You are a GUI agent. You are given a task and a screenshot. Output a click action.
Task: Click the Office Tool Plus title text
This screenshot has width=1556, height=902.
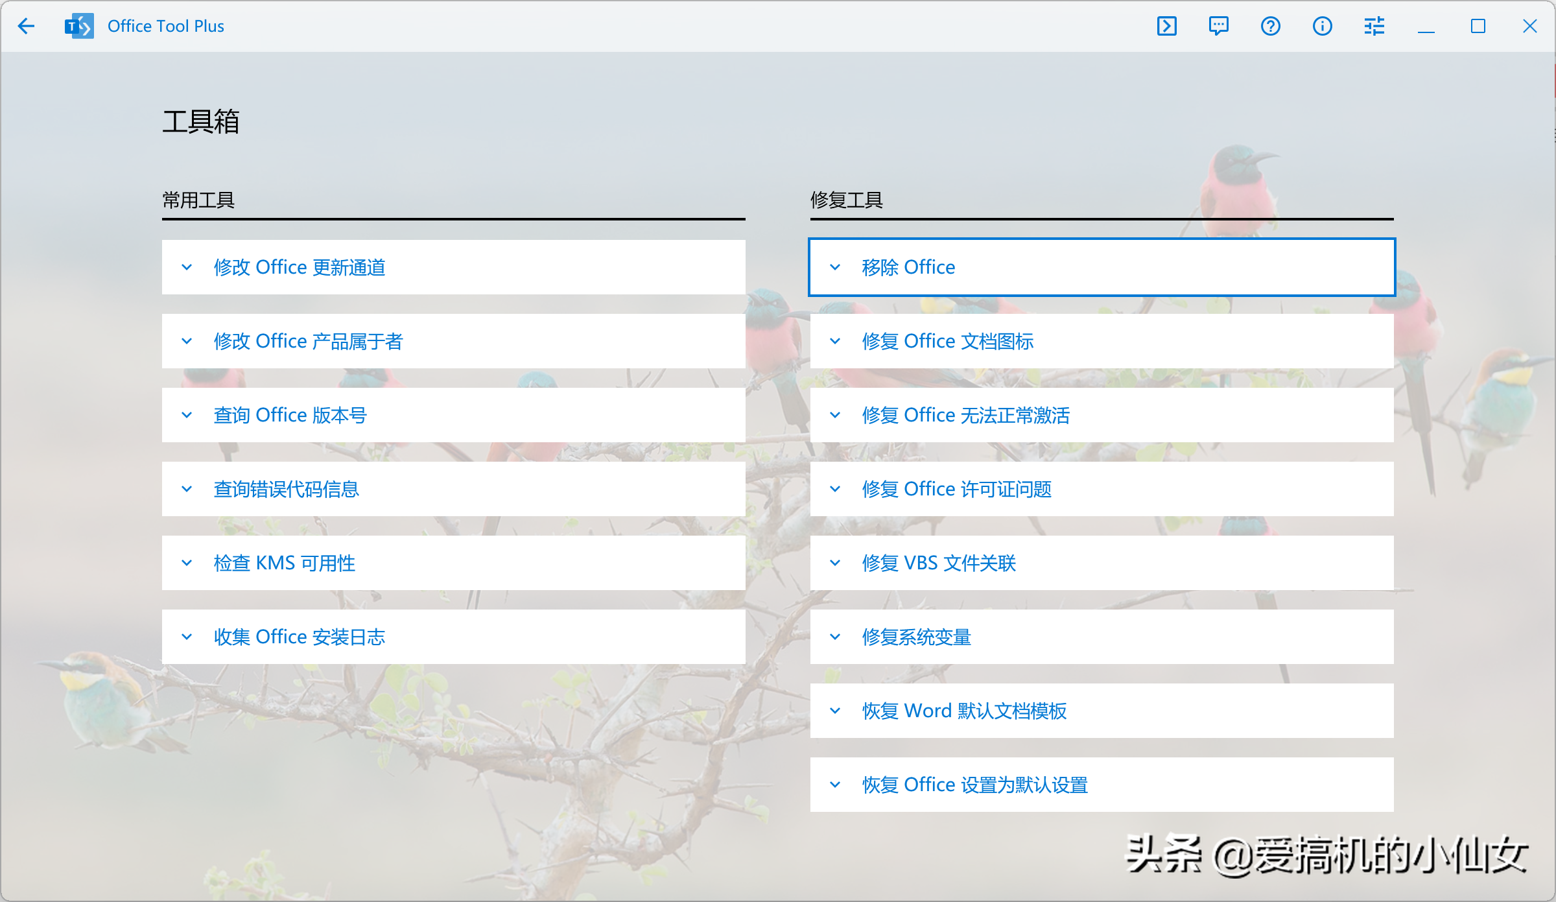click(166, 26)
